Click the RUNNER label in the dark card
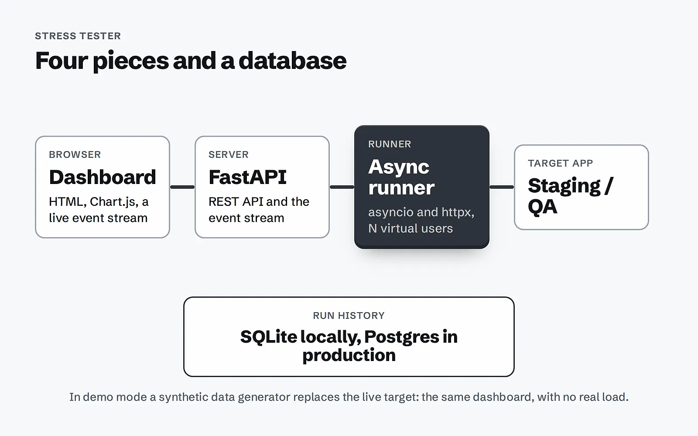 coord(390,144)
